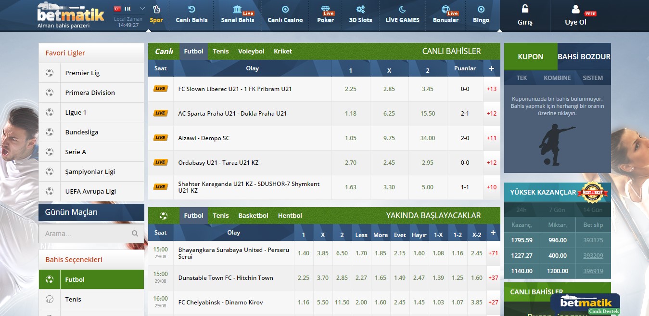
Task: Select the KOMBINE coupon tab
Action: [557, 78]
